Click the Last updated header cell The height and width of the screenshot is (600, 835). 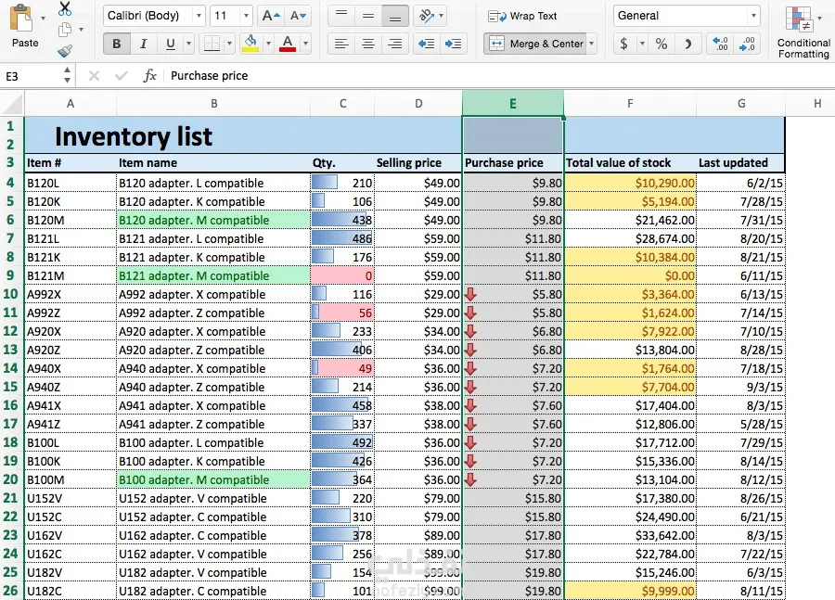(740, 162)
